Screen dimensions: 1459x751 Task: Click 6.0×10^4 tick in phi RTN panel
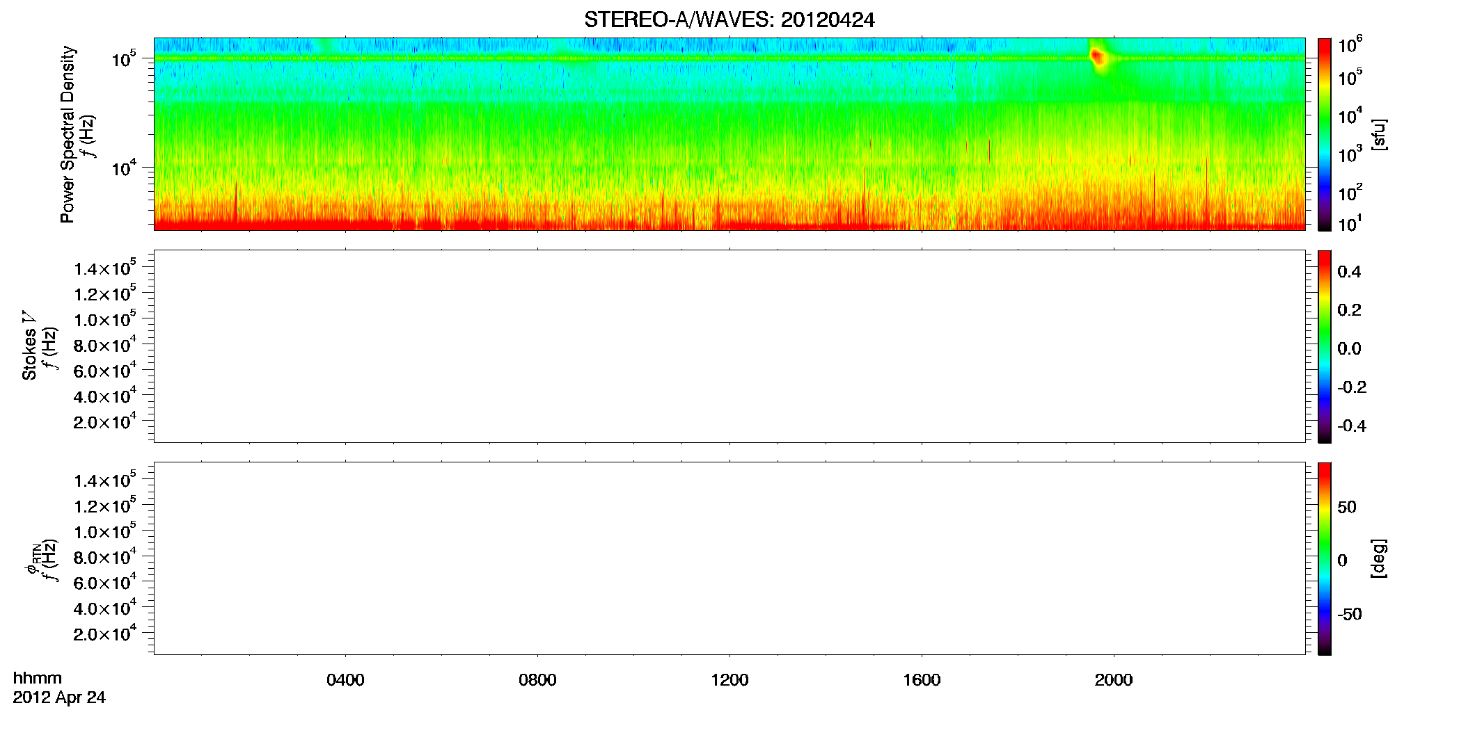(x=104, y=581)
